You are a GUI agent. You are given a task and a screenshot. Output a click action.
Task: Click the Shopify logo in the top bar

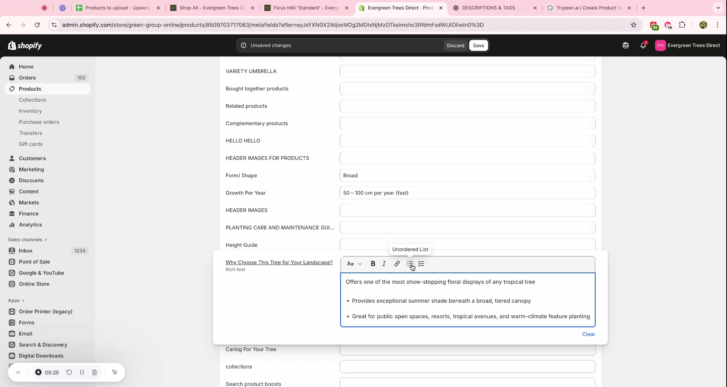click(25, 45)
